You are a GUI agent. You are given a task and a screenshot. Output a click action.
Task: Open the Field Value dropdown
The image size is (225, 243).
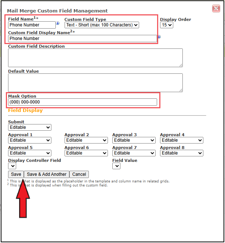pyautogui.click(x=116, y=166)
